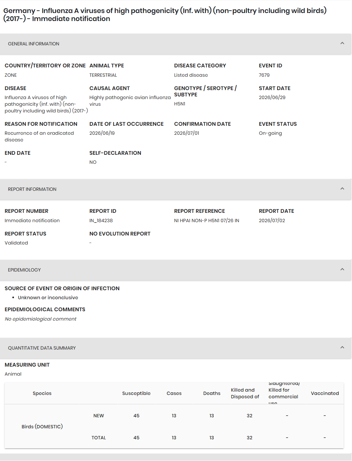Collapse General Information using its chevron
This screenshot has height=461, width=352.
click(x=342, y=43)
